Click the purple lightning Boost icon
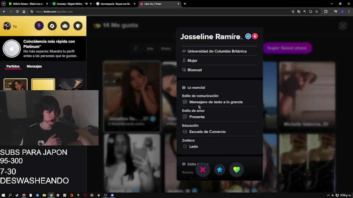The height and width of the screenshot is (198, 353). click(x=39, y=26)
